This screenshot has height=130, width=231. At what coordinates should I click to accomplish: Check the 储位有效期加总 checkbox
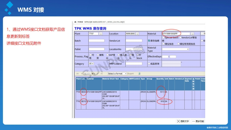tap(178, 44)
